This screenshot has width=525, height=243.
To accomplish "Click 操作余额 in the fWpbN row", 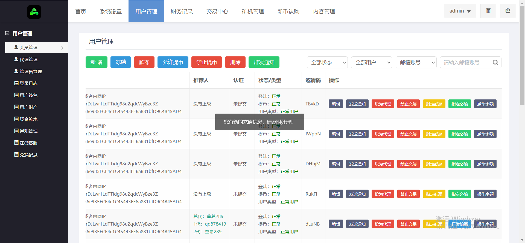I will click(x=485, y=134).
